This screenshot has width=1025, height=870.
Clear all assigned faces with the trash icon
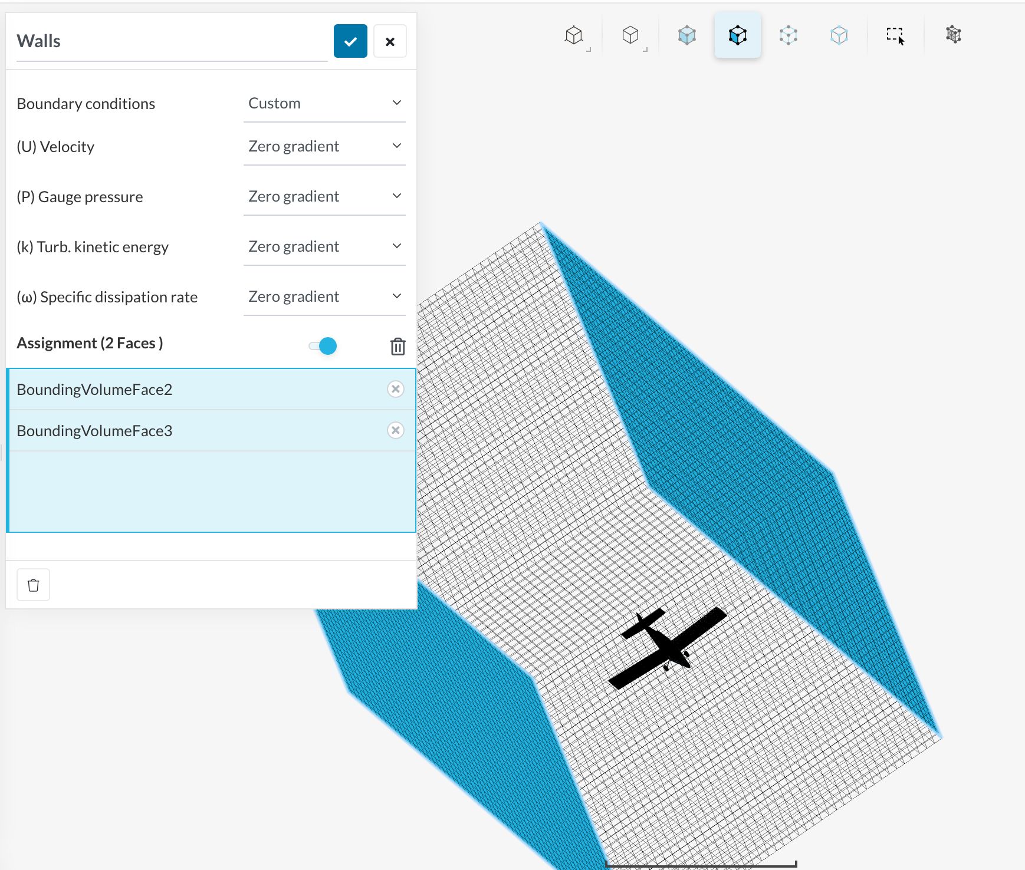398,346
